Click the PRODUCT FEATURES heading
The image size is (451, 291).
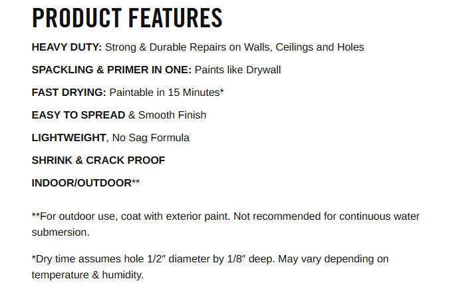[x=127, y=18]
